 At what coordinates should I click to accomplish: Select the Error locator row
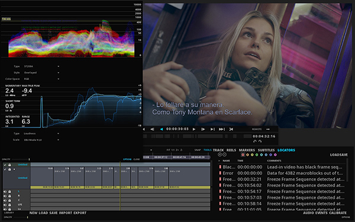(x=282, y=173)
